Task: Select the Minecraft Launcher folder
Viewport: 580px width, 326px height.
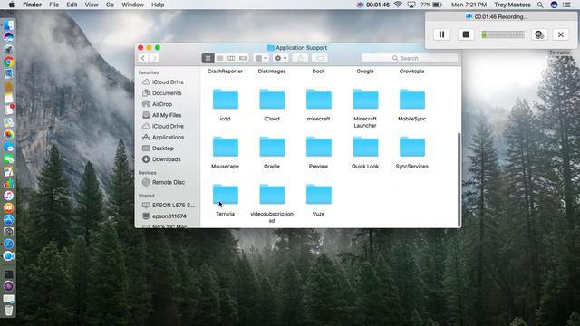Action: point(365,100)
